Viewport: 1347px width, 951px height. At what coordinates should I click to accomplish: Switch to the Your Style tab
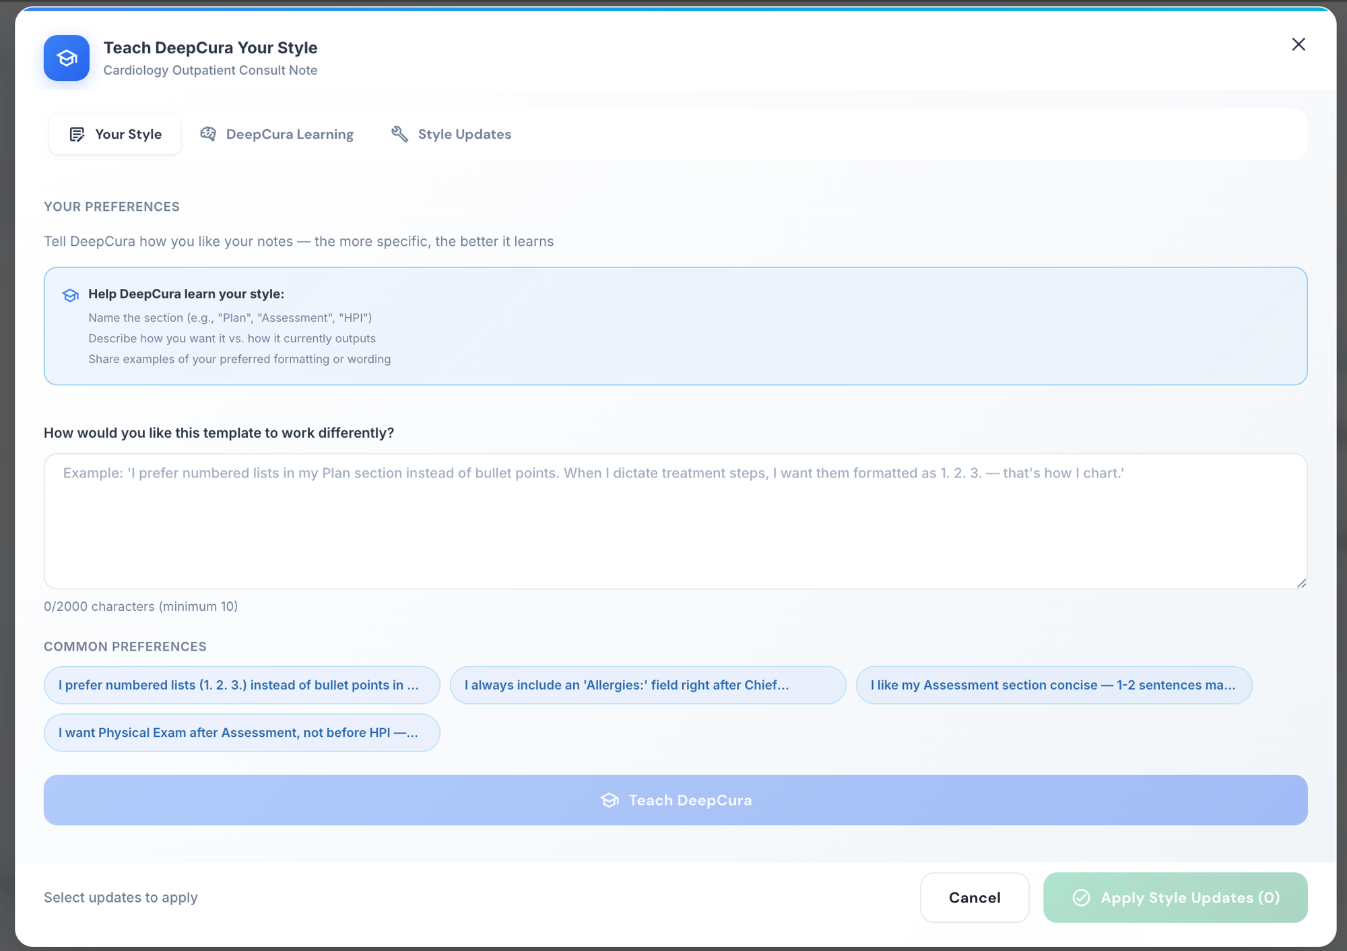(115, 134)
